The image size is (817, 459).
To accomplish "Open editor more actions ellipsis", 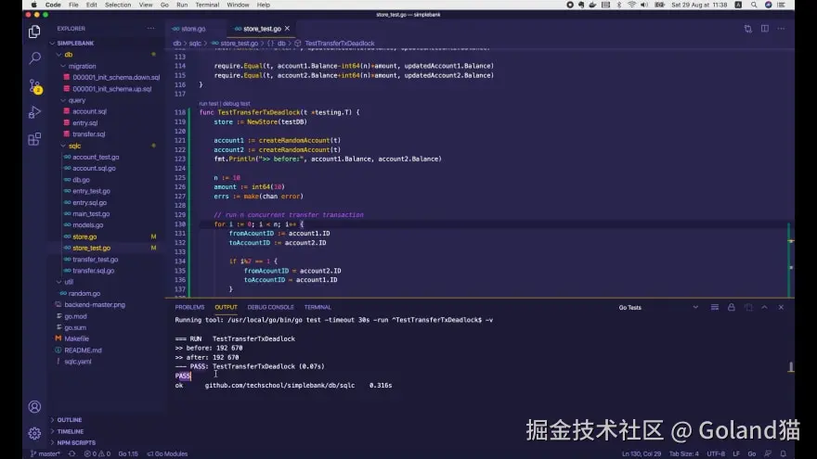I will point(781,29).
